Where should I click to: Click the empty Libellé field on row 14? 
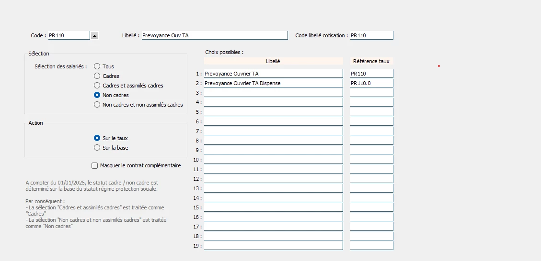[273, 198]
